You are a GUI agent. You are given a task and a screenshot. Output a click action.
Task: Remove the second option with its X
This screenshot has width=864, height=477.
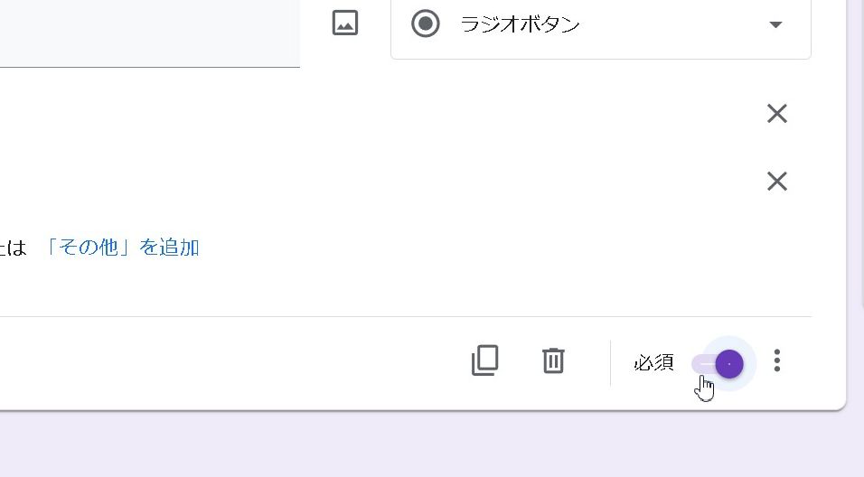point(776,182)
